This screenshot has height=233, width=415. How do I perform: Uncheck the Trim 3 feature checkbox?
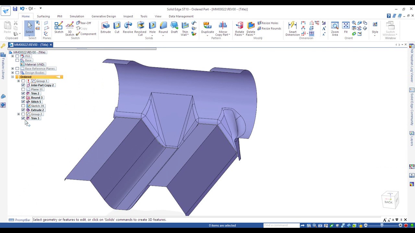click(23, 118)
